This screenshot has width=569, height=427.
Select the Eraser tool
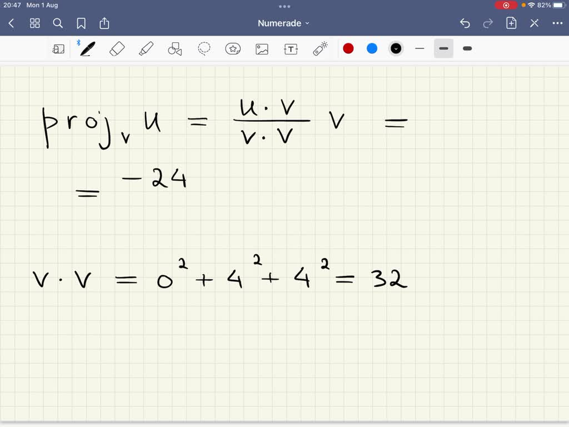click(117, 49)
